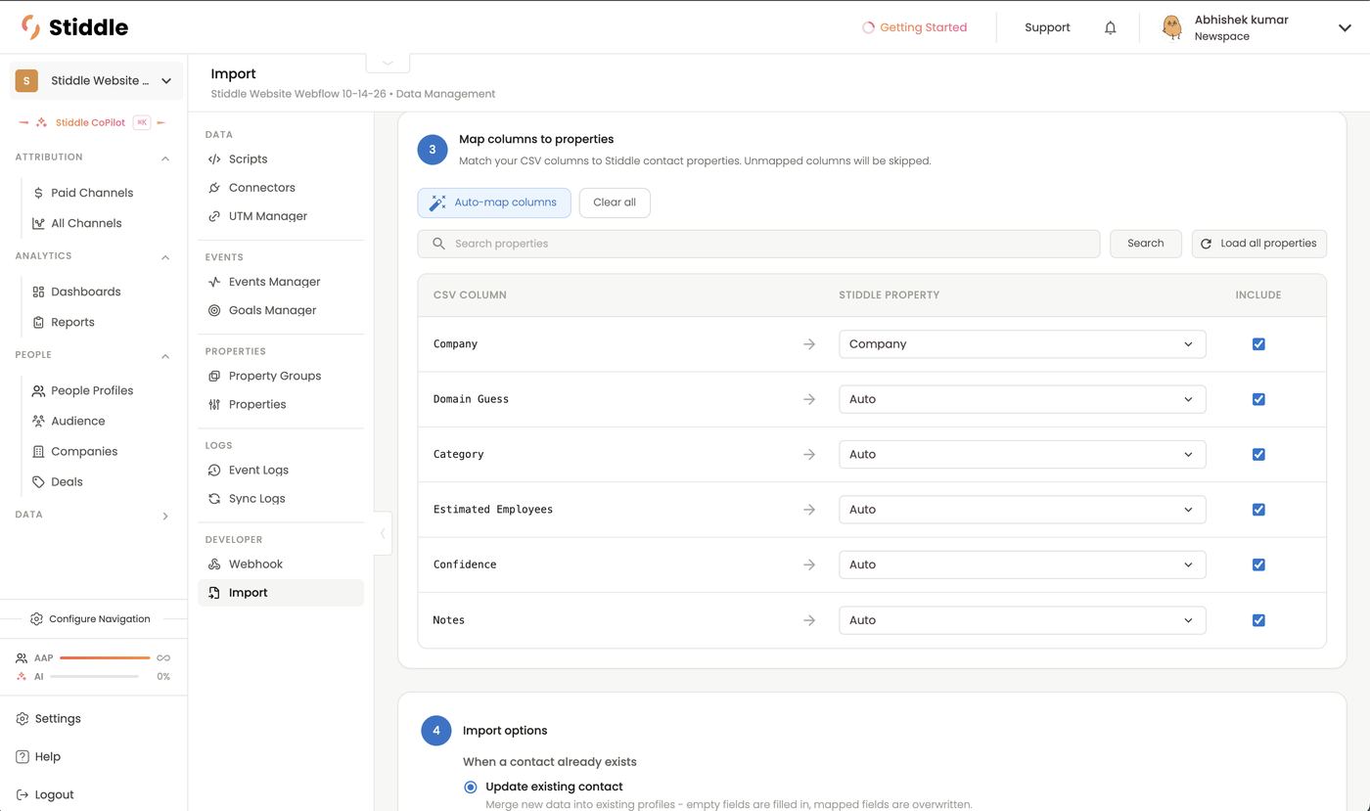Open the Import menu item
The image size is (1370, 811).
281,593
